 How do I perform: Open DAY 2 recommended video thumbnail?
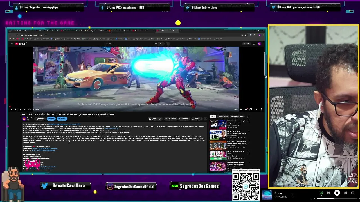218,125
